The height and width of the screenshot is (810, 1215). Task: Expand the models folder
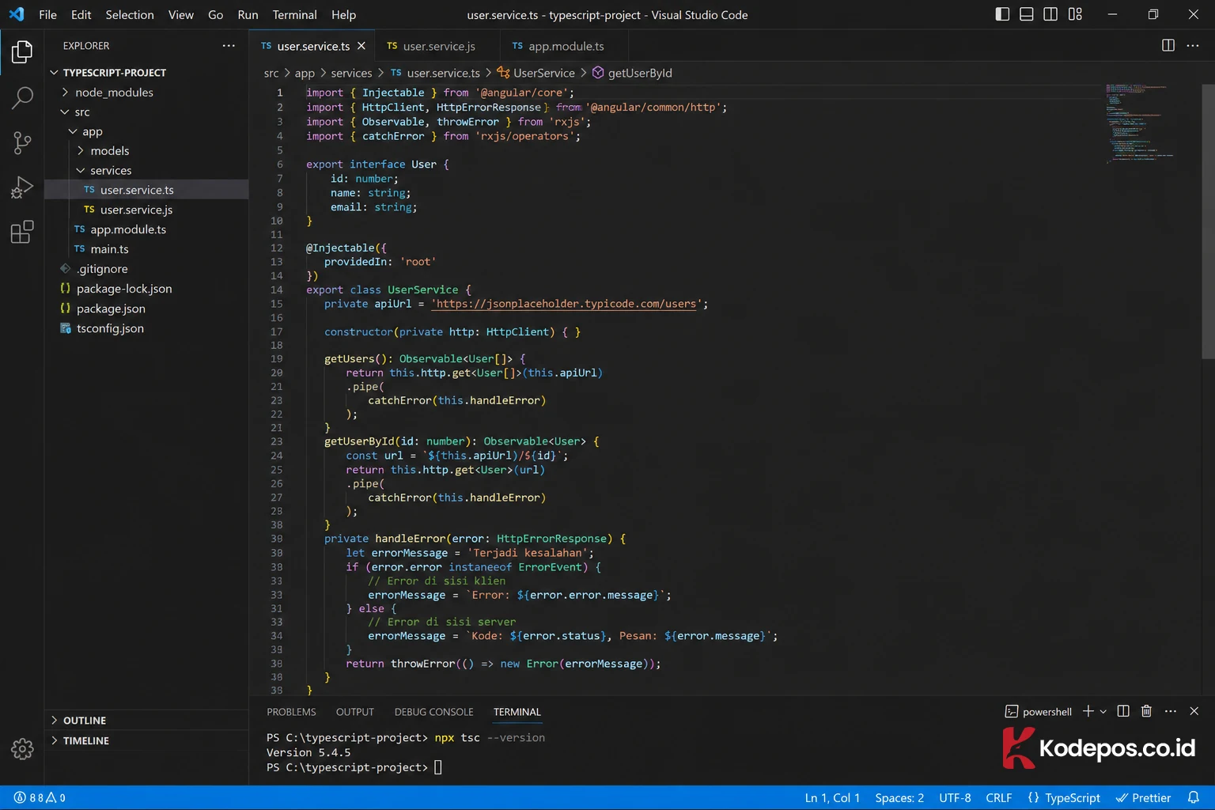(x=146, y=150)
